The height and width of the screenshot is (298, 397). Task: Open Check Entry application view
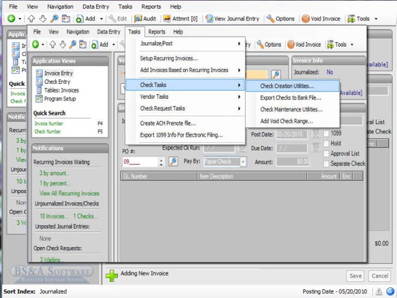(53, 82)
